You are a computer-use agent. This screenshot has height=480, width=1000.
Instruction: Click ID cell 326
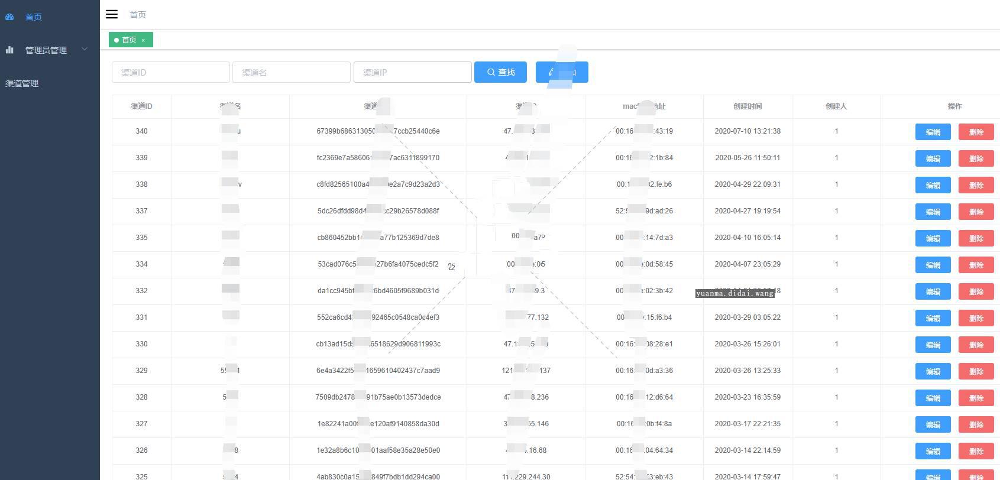click(x=141, y=450)
